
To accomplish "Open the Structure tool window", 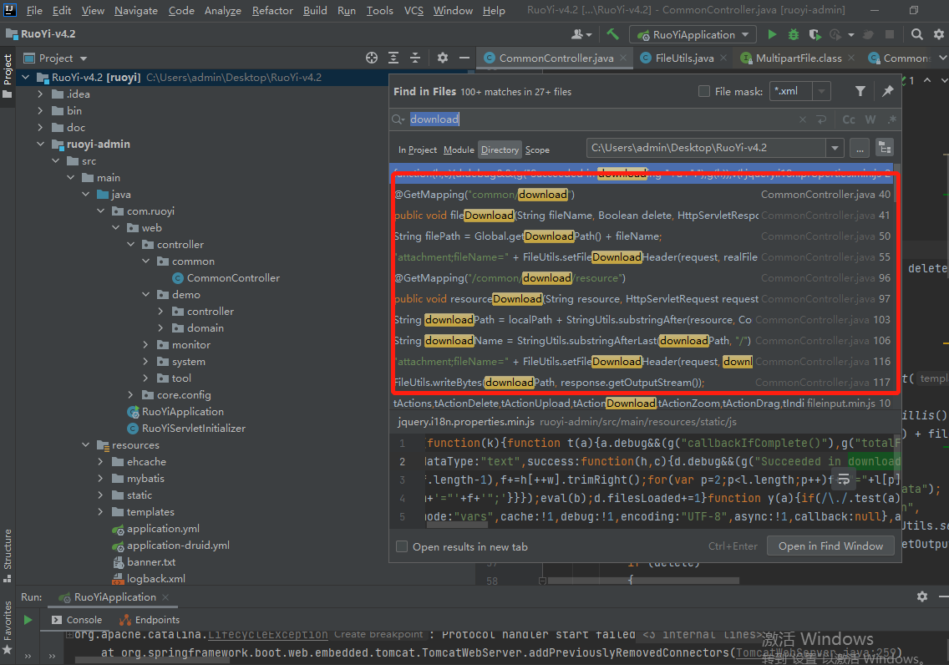I will [8, 556].
